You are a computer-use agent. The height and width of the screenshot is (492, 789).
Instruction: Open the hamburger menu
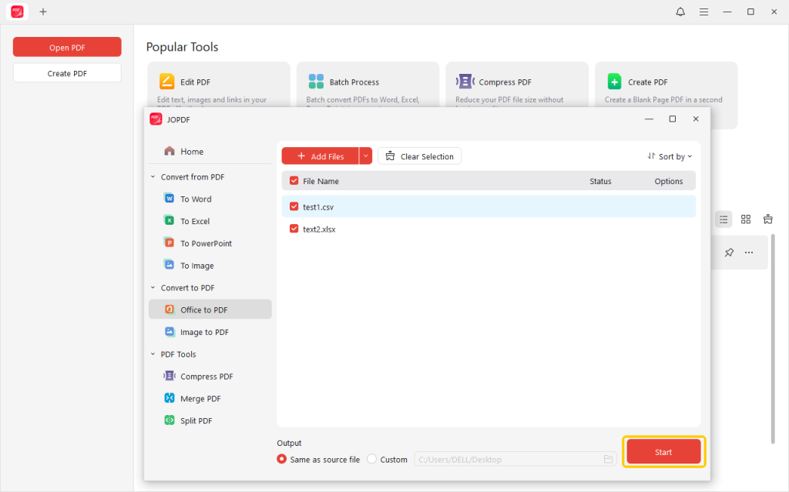703,12
